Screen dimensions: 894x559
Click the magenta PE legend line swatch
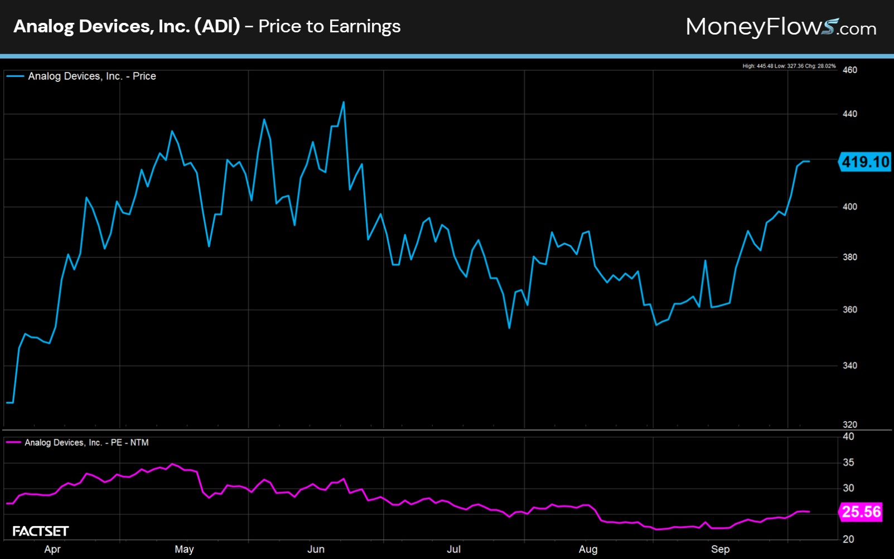(x=13, y=443)
